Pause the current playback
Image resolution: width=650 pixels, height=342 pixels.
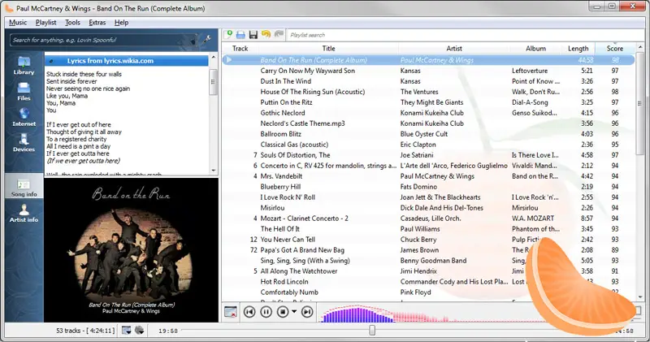pos(266,312)
